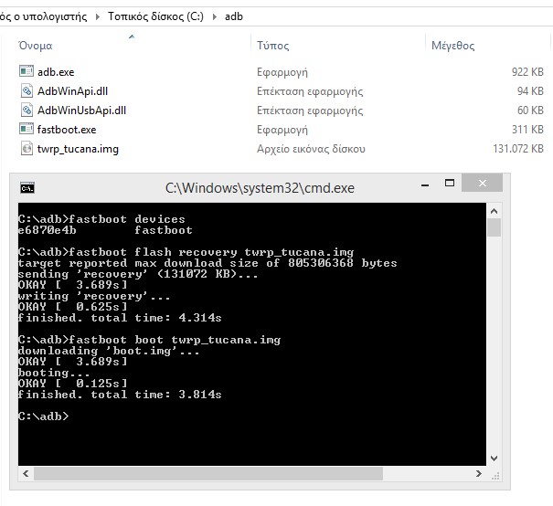
Task: Open the Τοπικός δίσκος (C:) breadcrumb
Action: click(155, 16)
